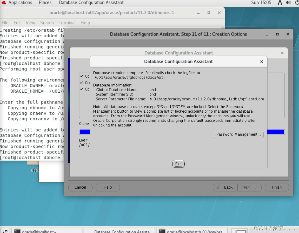Open the View menu of the terminal window
Image resolution: width=299 pixels, height=233 pixels.
(x=30, y=23)
